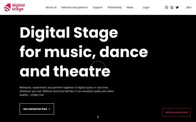Open the Facebook page icon
The width and height of the screenshot is (196, 122).
point(172,7)
